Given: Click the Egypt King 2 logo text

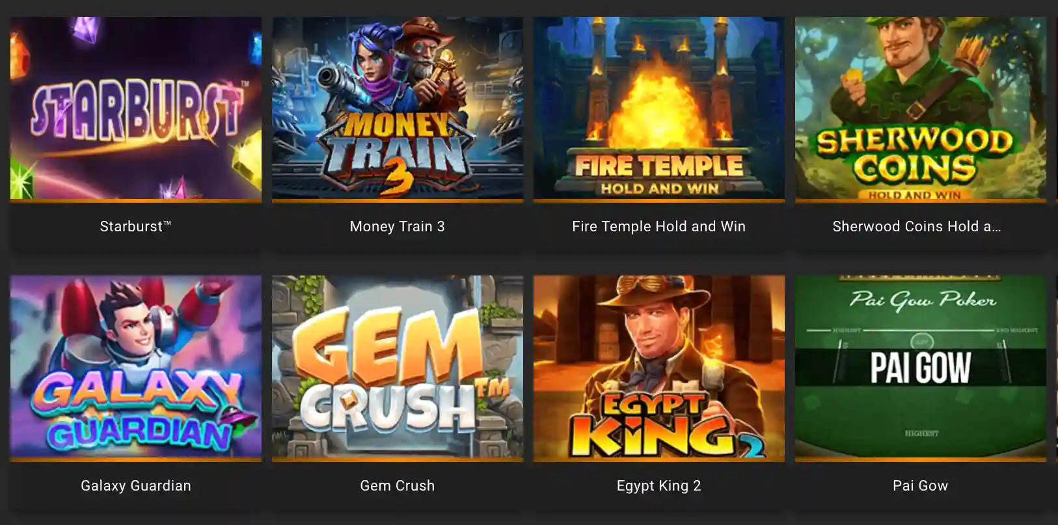Looking at the screenshot, I should tap(664, 426).
